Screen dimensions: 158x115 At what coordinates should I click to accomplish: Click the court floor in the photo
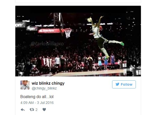click(x=89, y=73)
